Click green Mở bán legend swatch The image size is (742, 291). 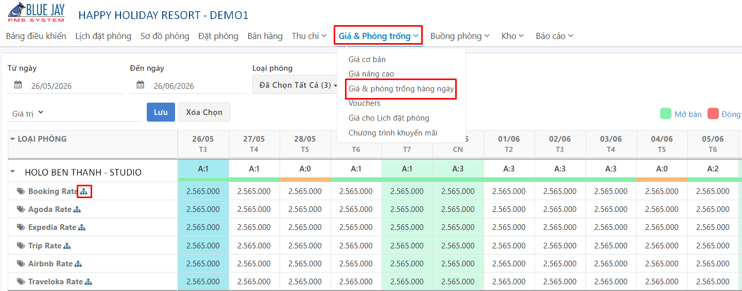click(x=666, y=114)
